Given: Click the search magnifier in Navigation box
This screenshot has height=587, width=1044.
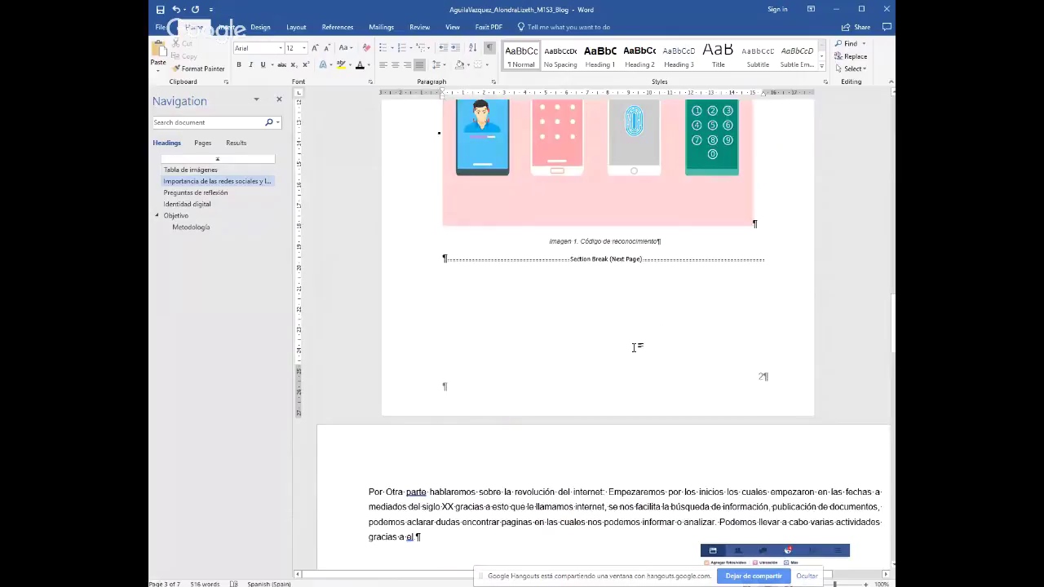Looking at the screenshot, I should click(268, 122).
